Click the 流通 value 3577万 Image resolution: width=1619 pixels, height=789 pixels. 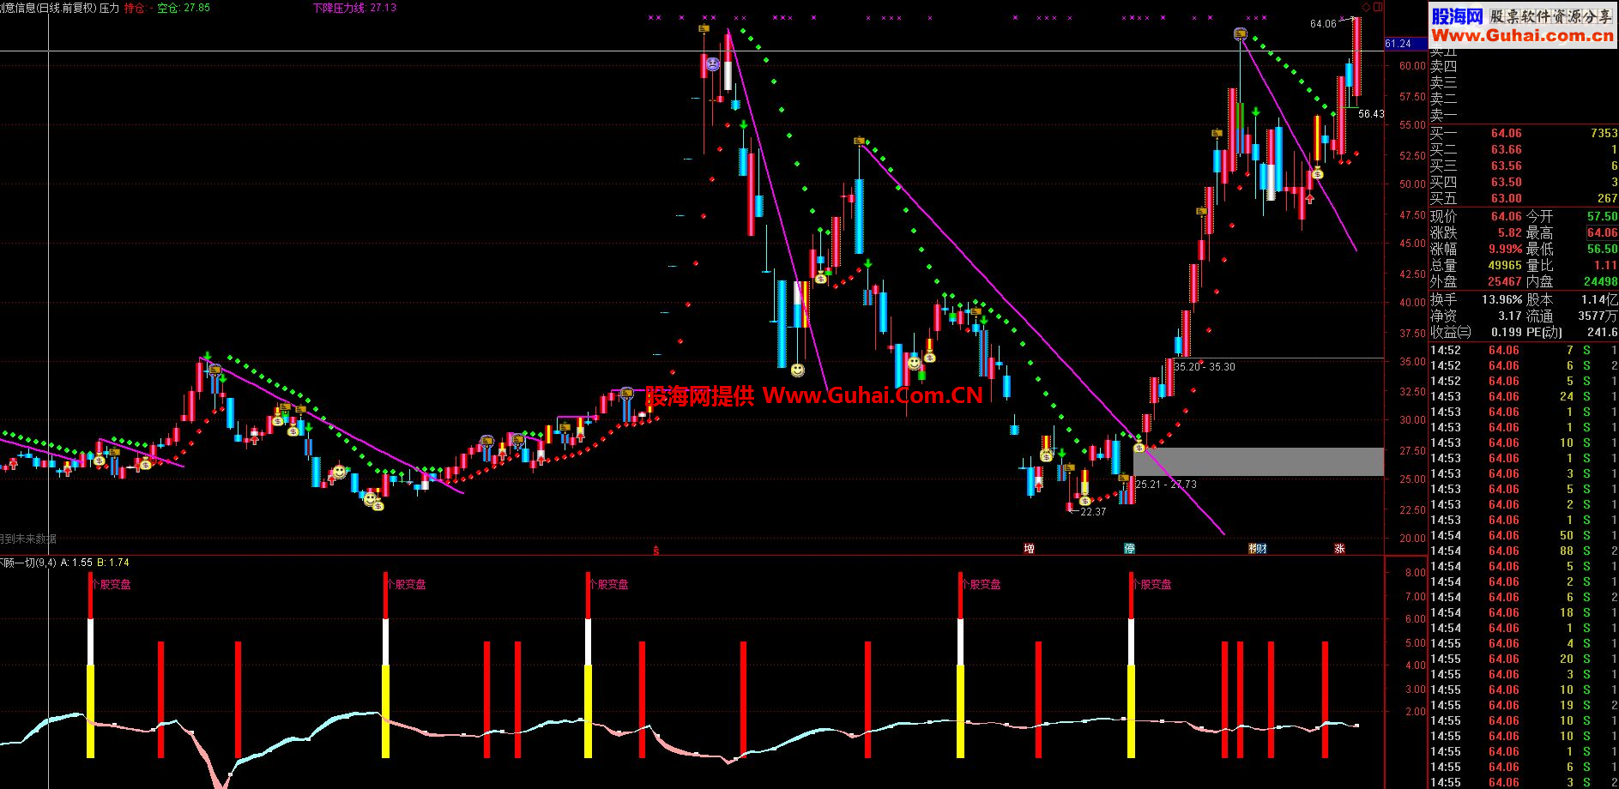click(x=1598, y=316)
